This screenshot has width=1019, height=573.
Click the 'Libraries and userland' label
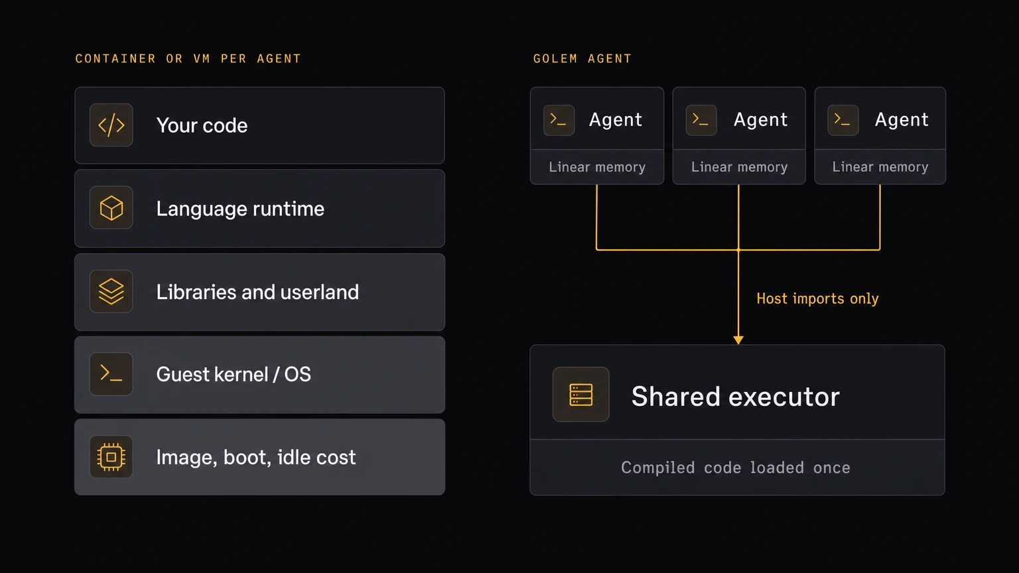[257, 292]
